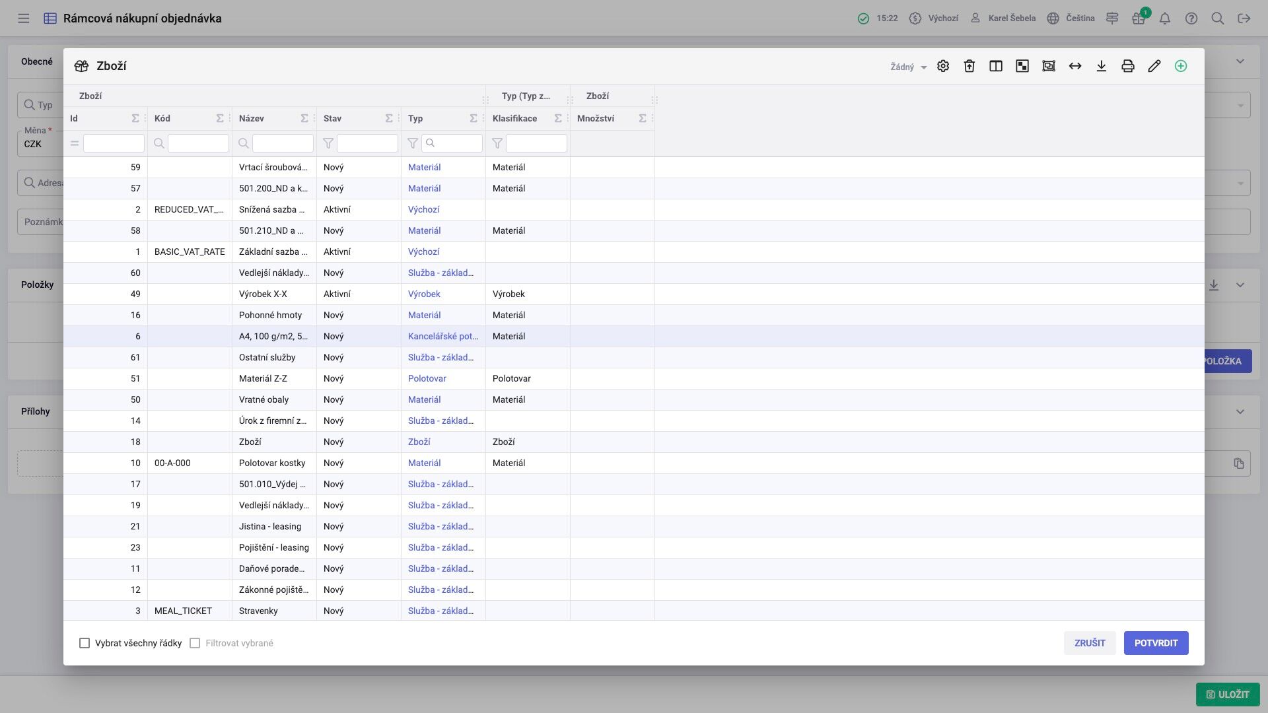This screenshot has height=713, width=1268.
Task: Click the POTVRDIT button
Action: click(1155, 643)
